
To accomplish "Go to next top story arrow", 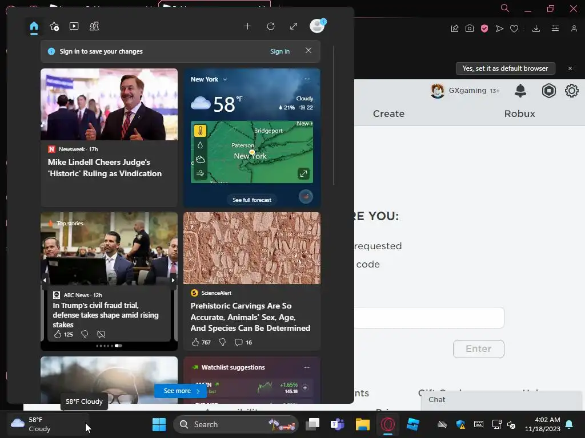I will click(x=173, y=280).
